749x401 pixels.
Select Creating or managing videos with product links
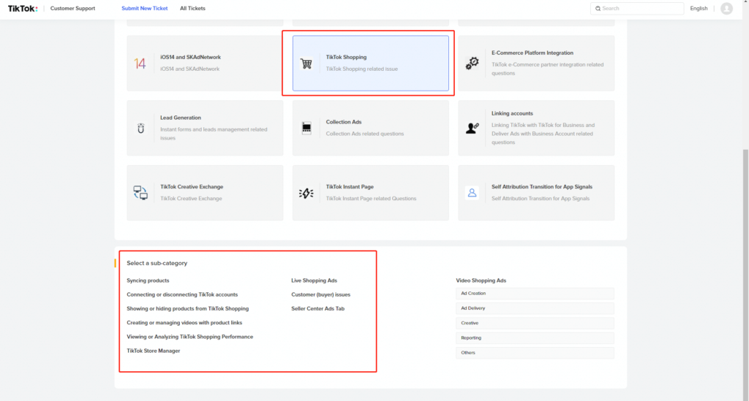pos(184,323)
